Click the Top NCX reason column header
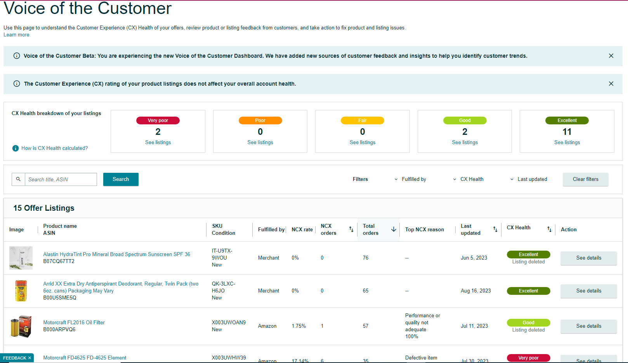 point(425,230)
